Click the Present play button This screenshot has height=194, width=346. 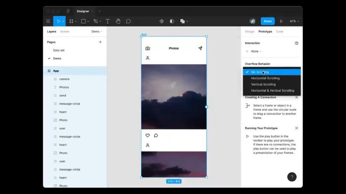click(282, 21)
